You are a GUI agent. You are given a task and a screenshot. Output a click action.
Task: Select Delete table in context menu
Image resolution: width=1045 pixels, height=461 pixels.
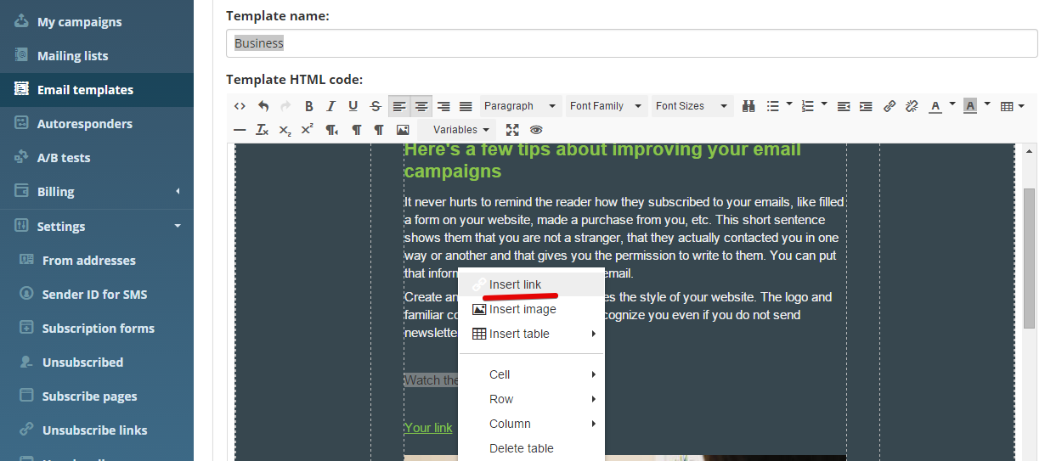point(521,448)
